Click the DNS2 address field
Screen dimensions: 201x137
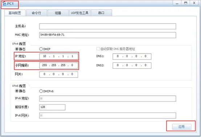(132, 66)
